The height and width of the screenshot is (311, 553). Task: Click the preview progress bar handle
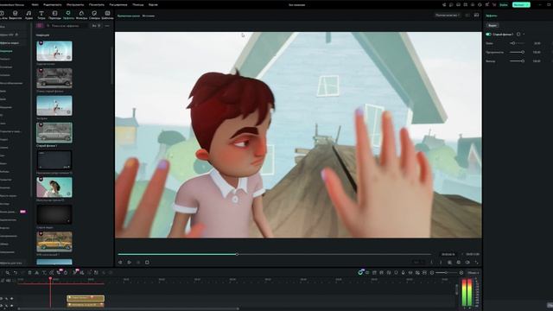point(237,254)
